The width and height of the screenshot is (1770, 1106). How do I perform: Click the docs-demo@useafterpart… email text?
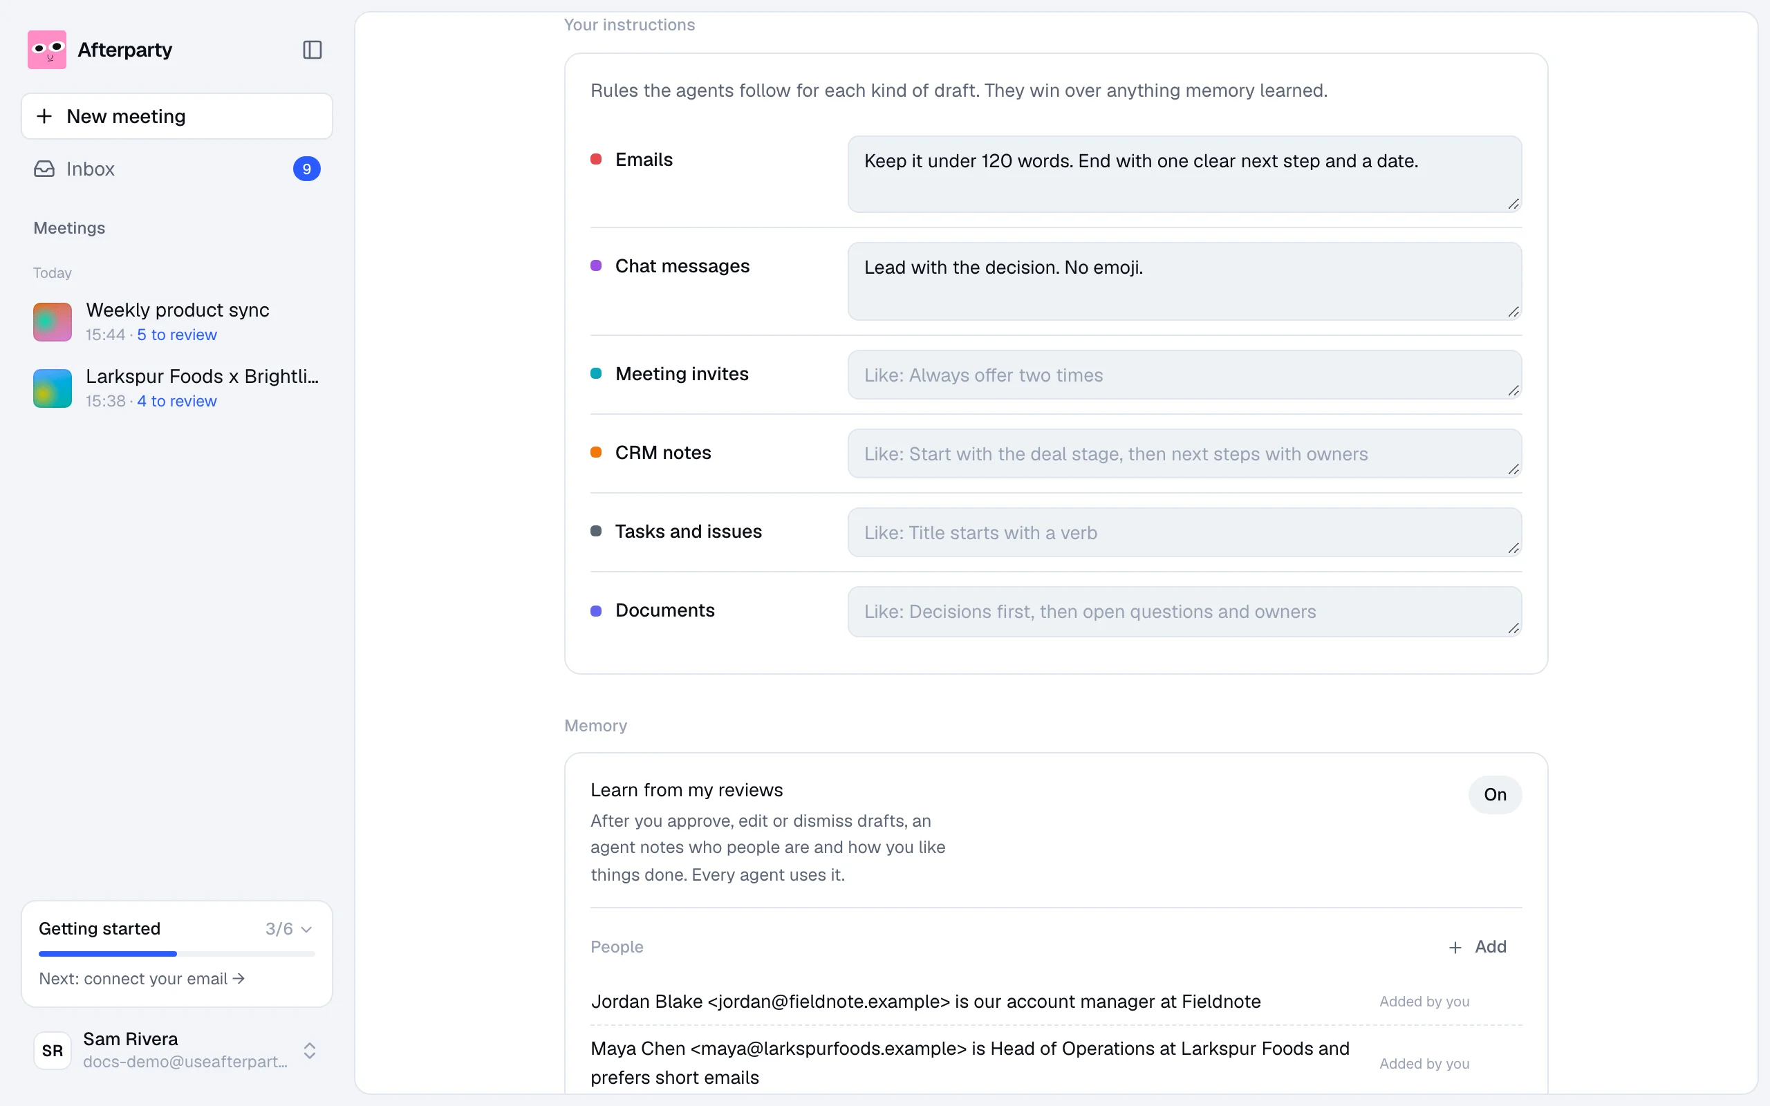click(185, 1062)
